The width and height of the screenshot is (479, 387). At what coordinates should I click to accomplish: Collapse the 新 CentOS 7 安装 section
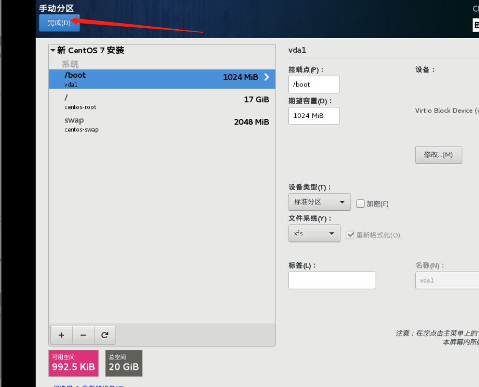[53, 50]
